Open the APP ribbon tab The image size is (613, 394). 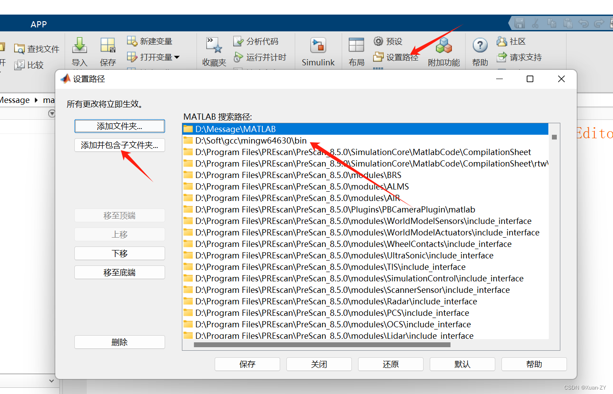[x=39, y=24]
